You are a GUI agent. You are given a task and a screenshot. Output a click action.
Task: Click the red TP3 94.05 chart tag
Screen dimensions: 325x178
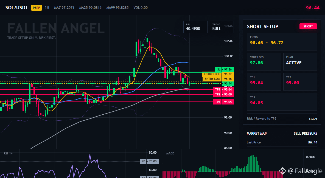tap(223, 102)
